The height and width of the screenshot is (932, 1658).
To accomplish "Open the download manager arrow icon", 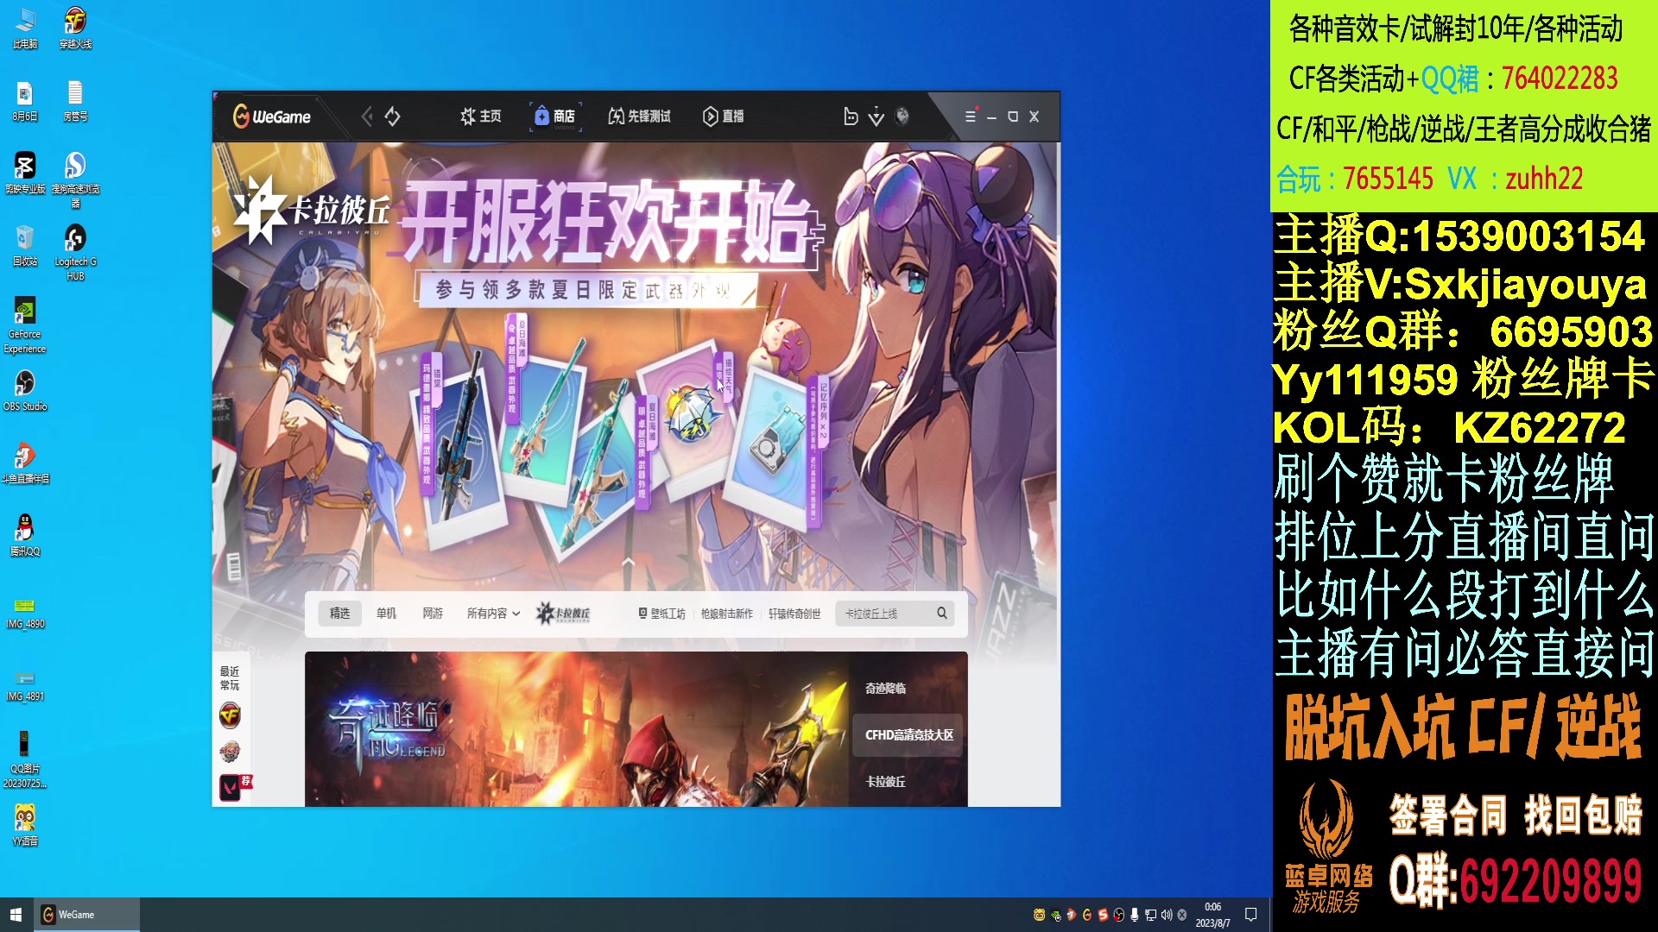I will click(876, 116).
